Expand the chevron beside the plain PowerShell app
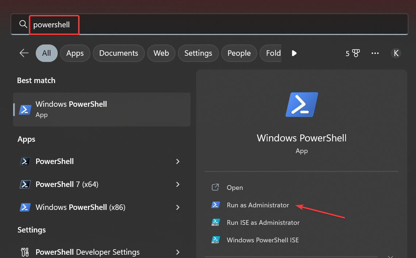The image size is (416, 258). [178, 161]
